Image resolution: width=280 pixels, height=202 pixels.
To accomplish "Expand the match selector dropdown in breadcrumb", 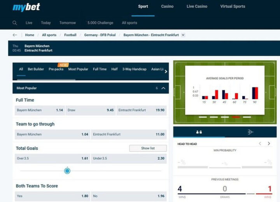I will coord(183,35).
